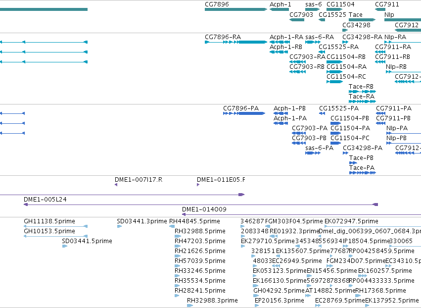This screenshot has width=421, height=308.
Task: Click EST RH47203.5prime
Action: click(200, 241)
